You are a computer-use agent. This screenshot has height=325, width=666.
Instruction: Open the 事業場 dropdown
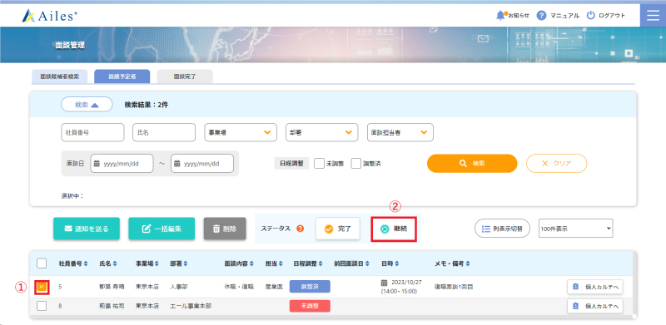[x=241, y=132]
